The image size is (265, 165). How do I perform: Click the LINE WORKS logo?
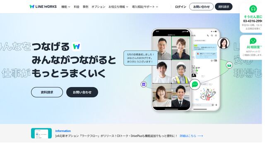[43, 7]
